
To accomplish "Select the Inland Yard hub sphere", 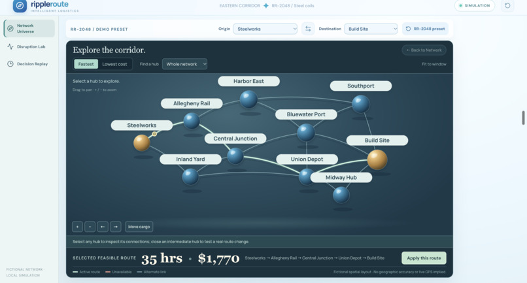I will pos(190,176).
